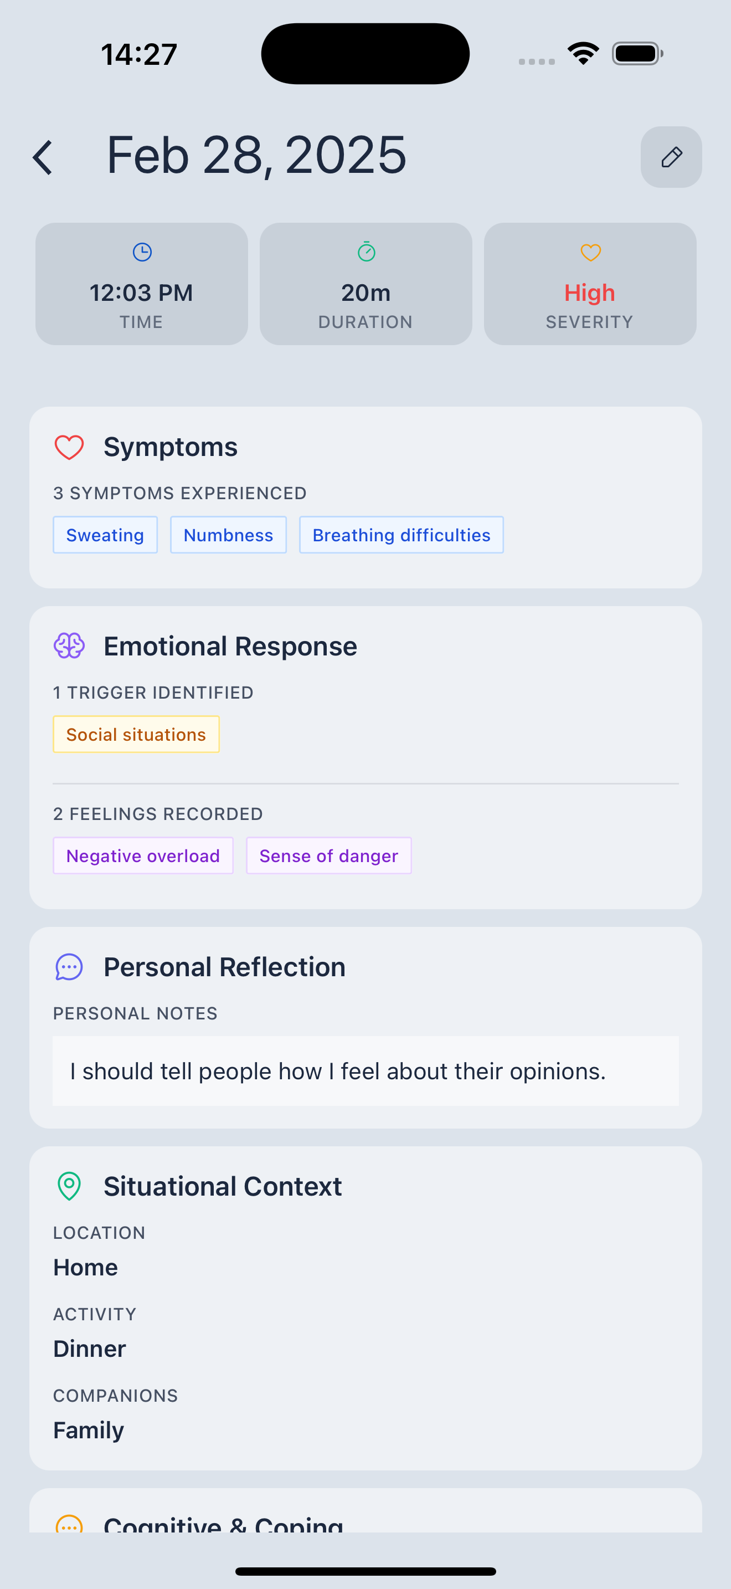This screenshot has height=1589, width=731.
Task: Select the Negative overload feeling tag
Action: click(x=143, y=855)
